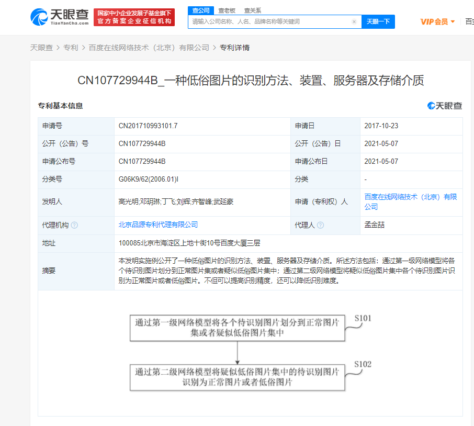This screenshot has height=426, width=474.
Task: Click the 国家中小企业发展子基金 red banner
Action: pyautogui.click(x=134, y=17)
